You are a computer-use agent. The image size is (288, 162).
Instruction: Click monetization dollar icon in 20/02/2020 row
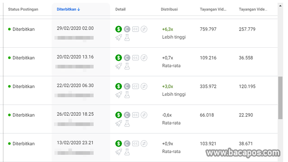[118, 58]
